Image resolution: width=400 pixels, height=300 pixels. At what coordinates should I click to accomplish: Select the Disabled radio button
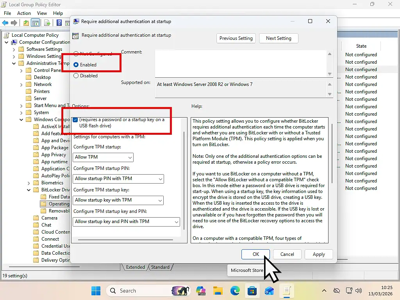click(75, 75)
